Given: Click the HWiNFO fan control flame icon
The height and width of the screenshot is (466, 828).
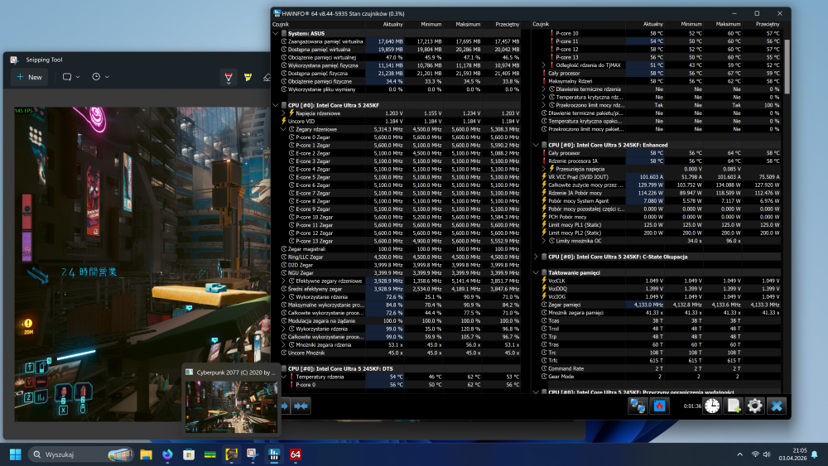Looking at the screenshot, I should coord(660,406).
